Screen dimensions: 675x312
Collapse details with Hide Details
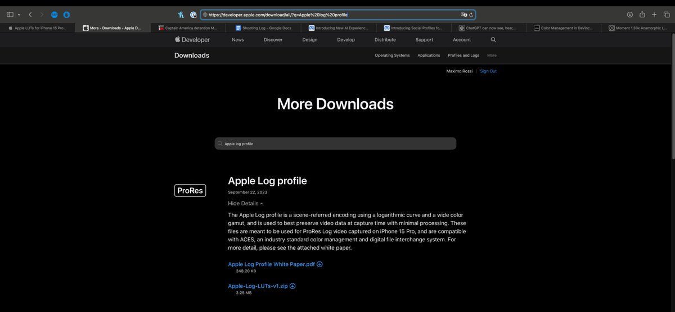pos(246,203)
